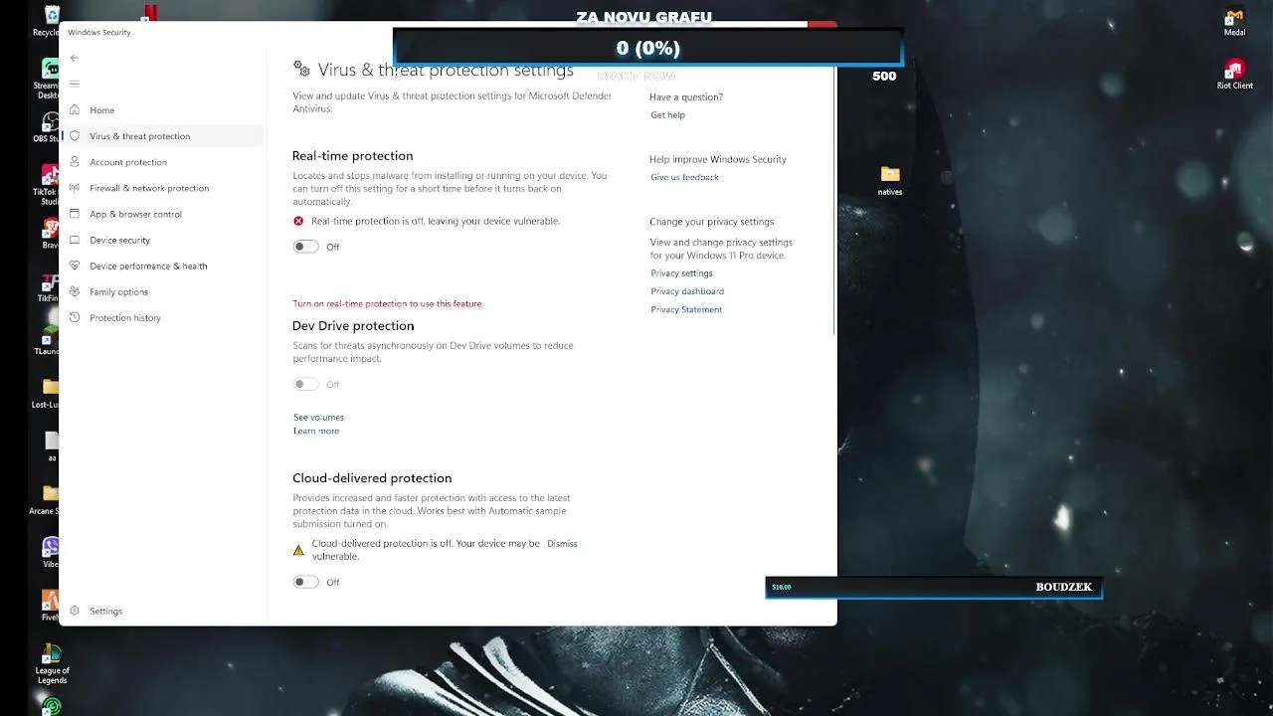The image size is (1273, 716).
Task: Click the 'Real-time protection' section heading
Action: 352,156
